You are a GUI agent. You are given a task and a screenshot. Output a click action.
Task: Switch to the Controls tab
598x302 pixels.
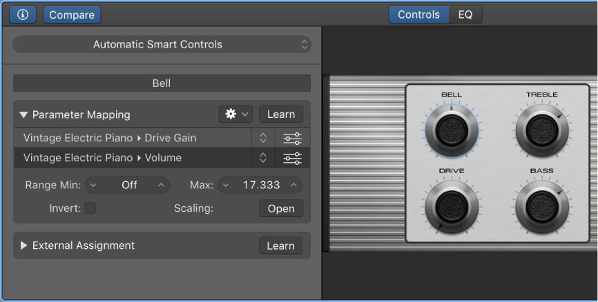click(418, 14)
